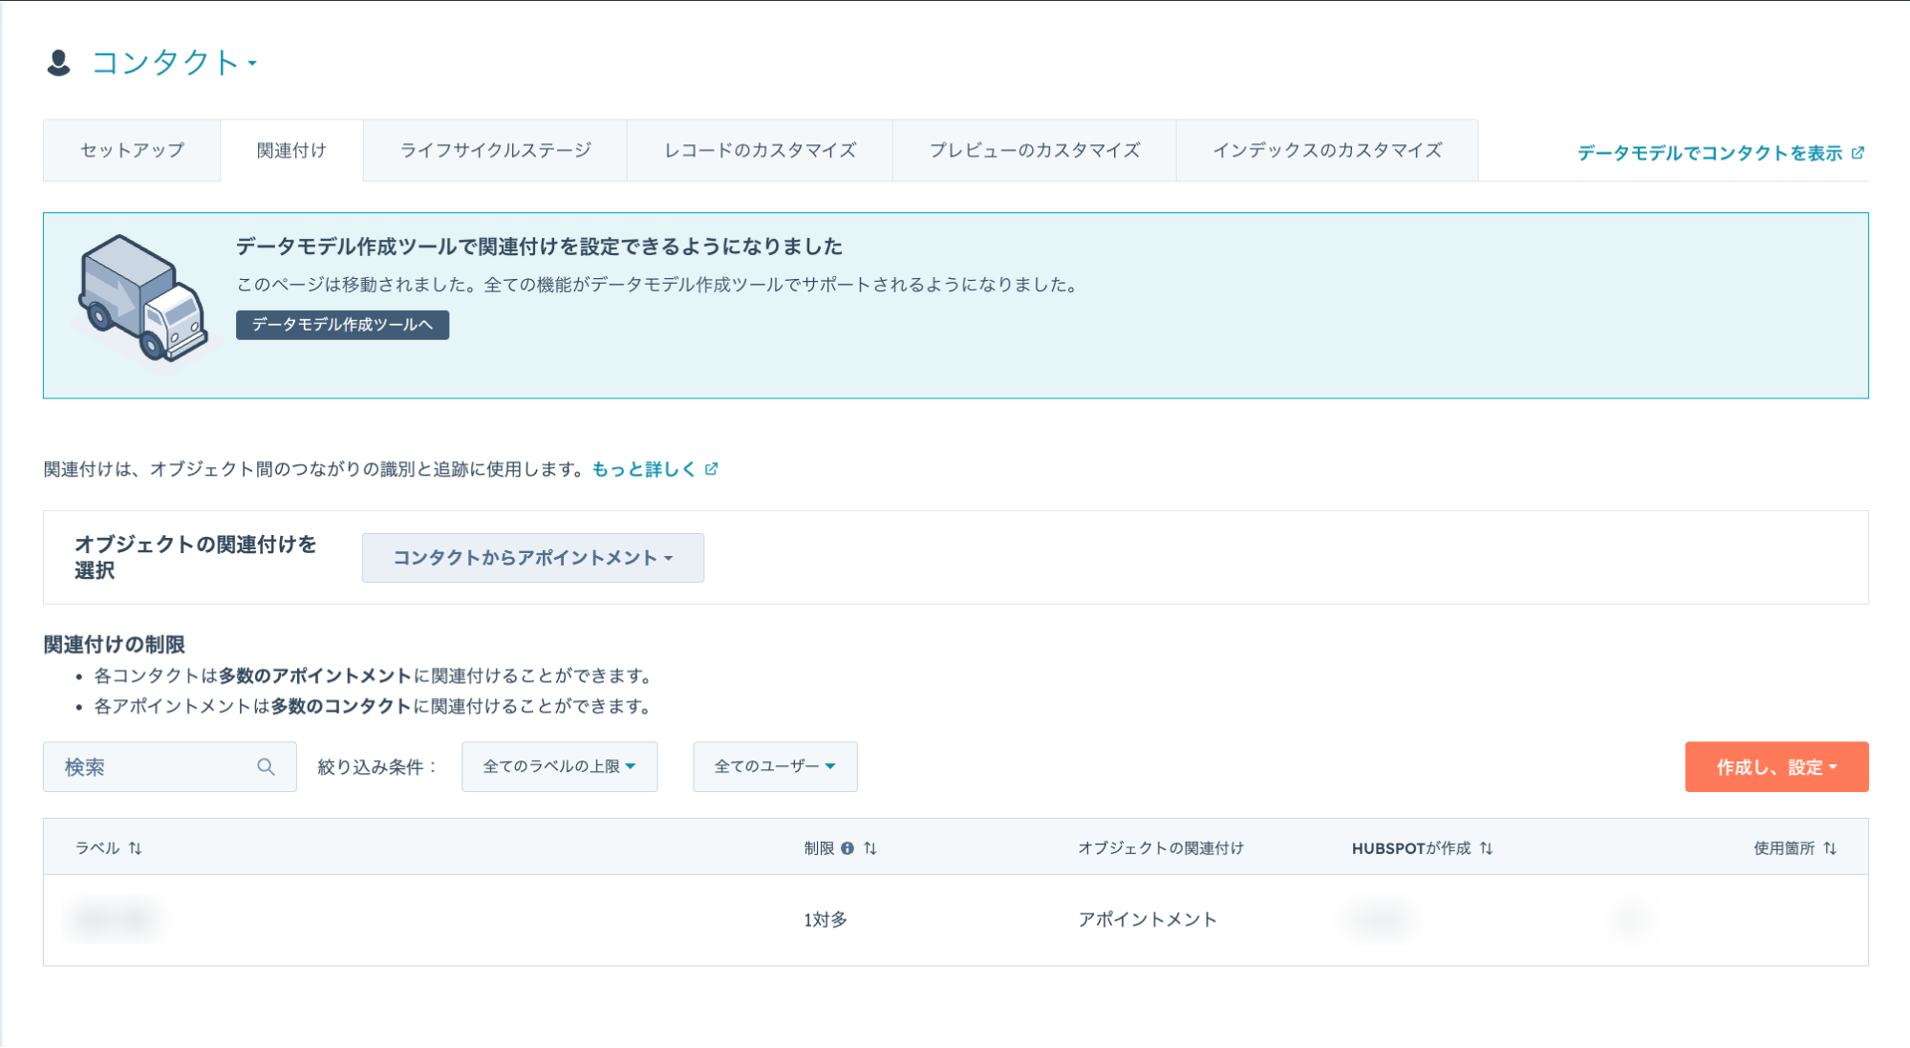This screenshot has width=1910, height=1048.
Task: Open 全てのユーザー filter dropdown
Action: [x=774, y=767]
